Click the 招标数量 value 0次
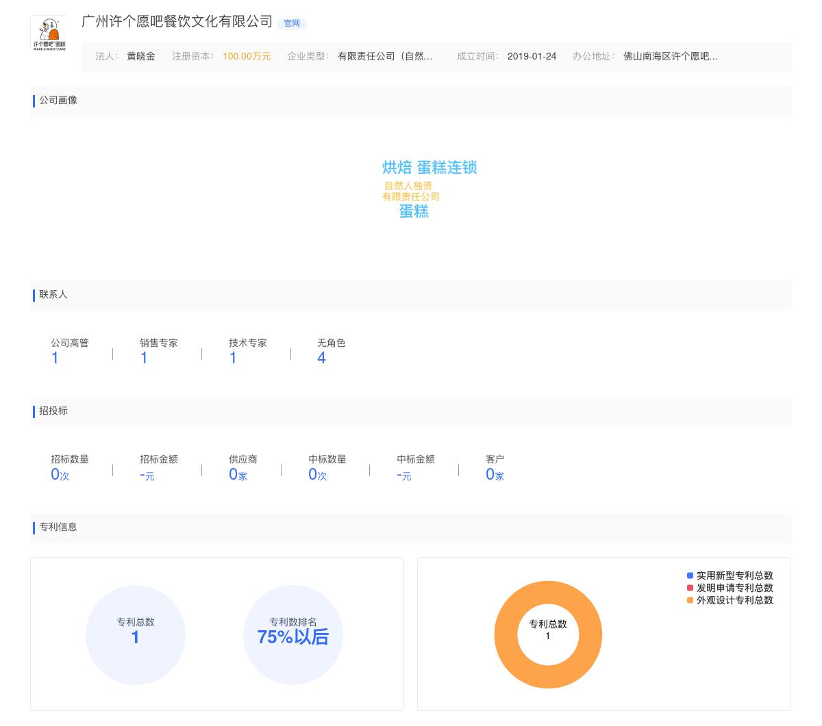 point(60,474)
